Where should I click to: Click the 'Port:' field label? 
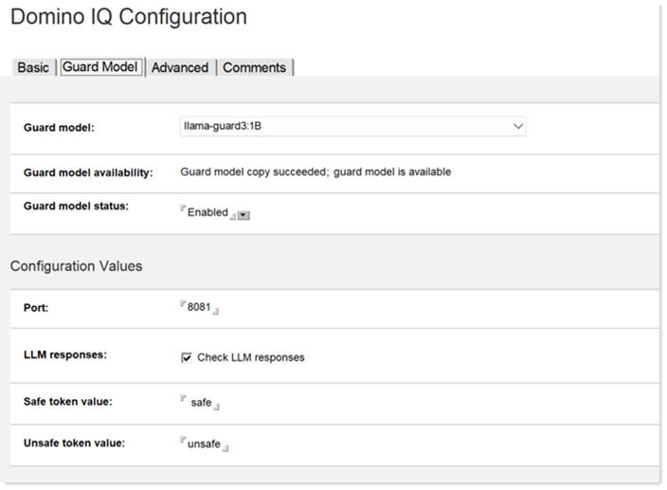click(37, 309)
